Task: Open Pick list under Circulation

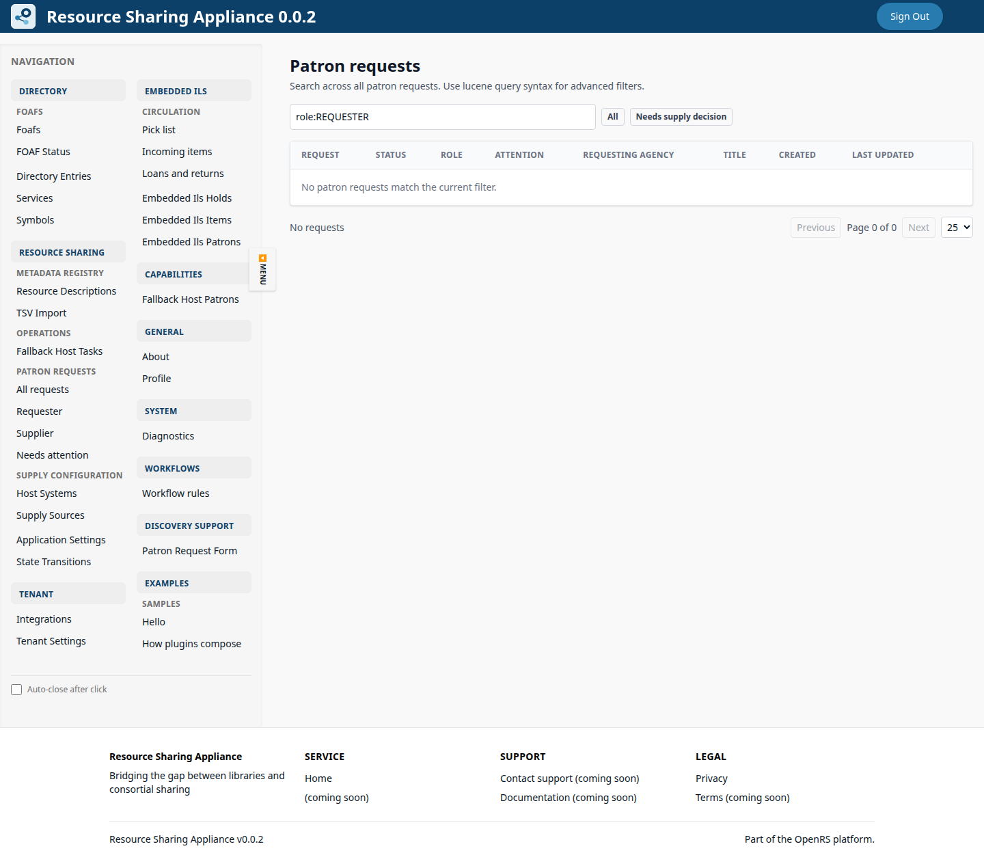Action: 159,130
